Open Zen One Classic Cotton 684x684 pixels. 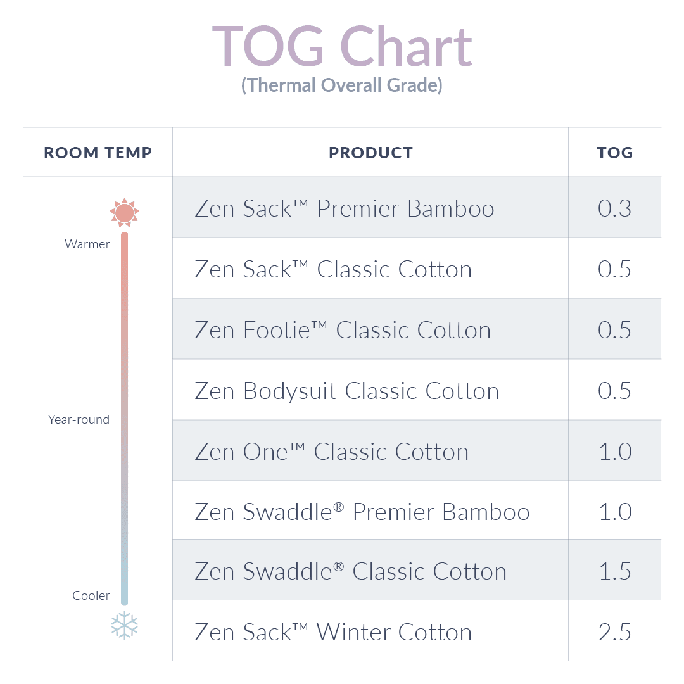(332, 452)
